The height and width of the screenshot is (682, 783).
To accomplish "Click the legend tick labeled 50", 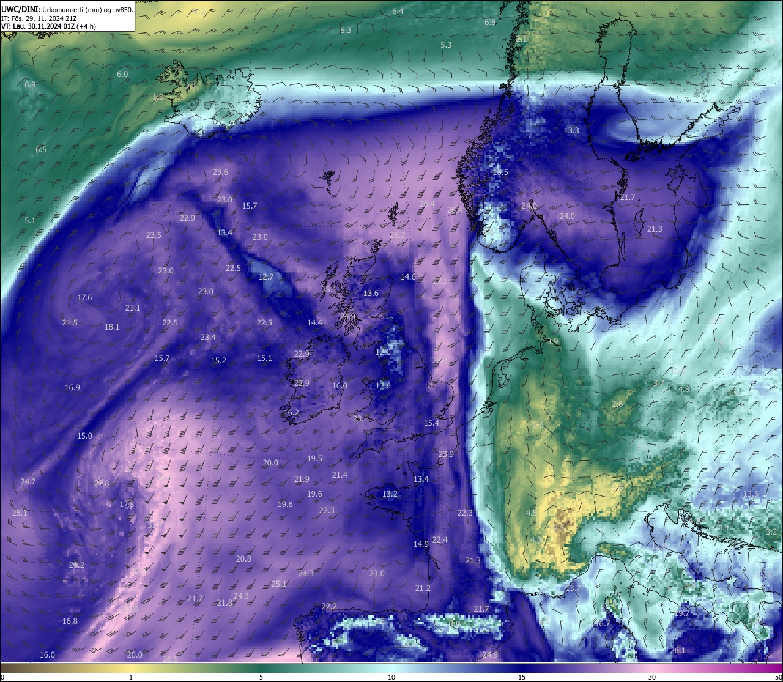I will (x=778, y=677).
